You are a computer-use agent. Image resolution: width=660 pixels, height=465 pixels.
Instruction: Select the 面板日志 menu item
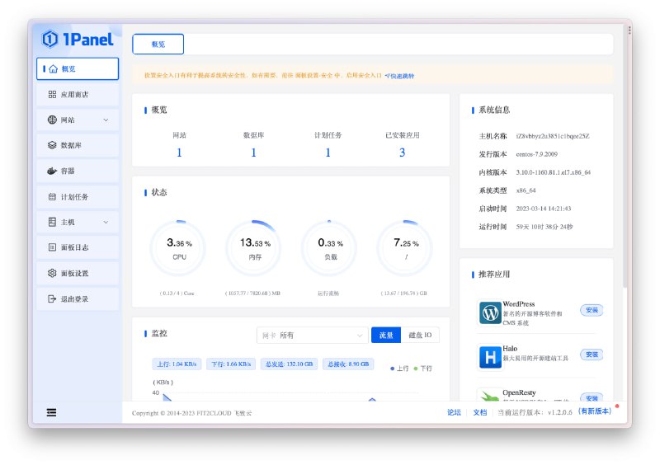pyautogui.click(x=74, y=247)
